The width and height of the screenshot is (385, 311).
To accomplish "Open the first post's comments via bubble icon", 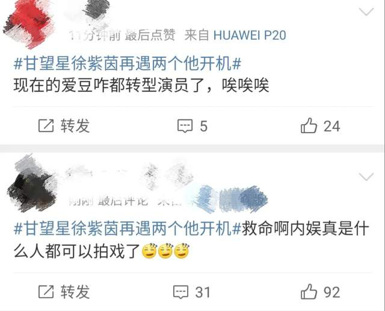I will [x=185, y=126].
